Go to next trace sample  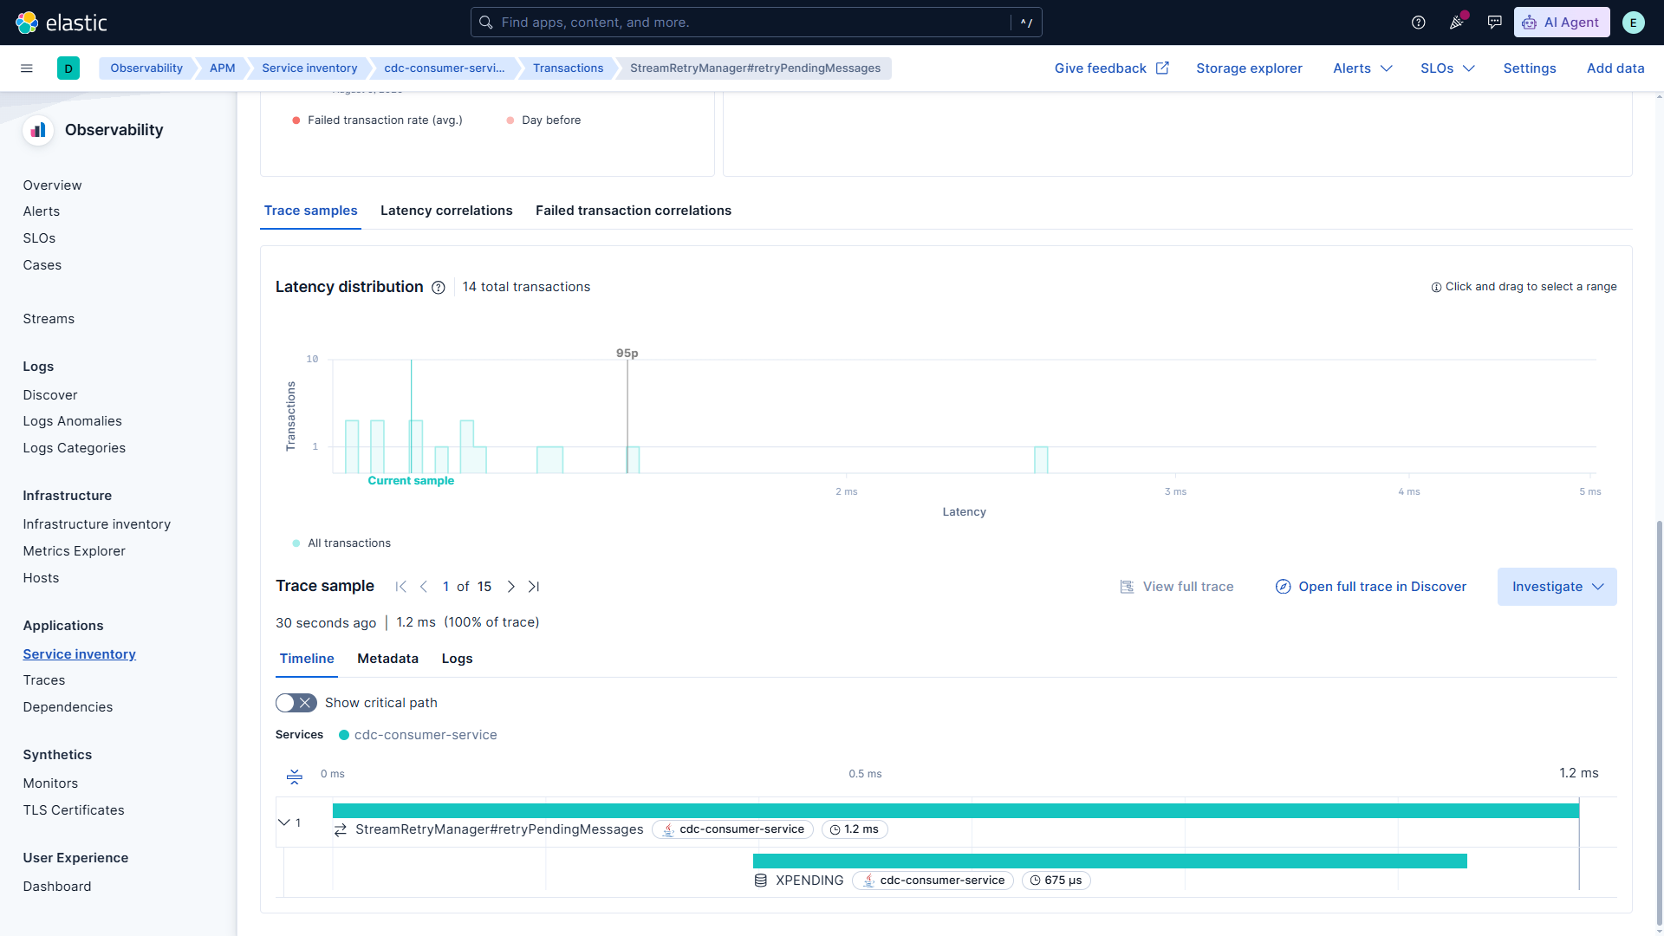511,587
